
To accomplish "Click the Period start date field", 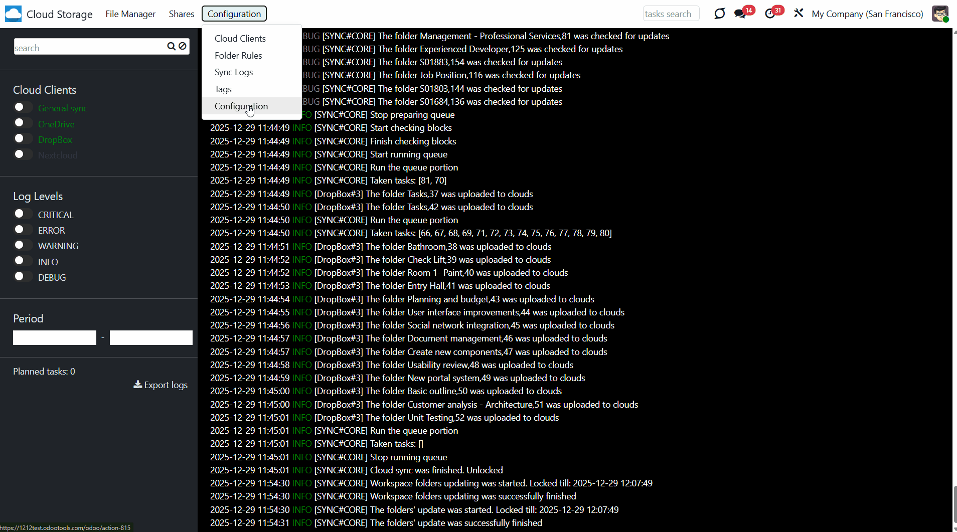I will point(55,337).
